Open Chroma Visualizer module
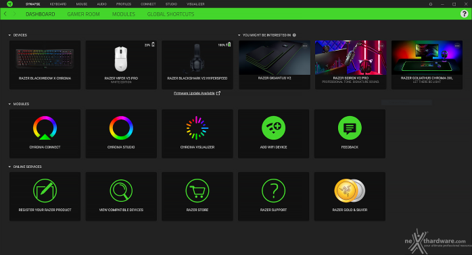This screenshot has height=255, width=472. click(x=197, y=134)
